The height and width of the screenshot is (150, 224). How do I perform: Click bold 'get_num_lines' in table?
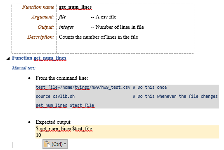point(75,7)
